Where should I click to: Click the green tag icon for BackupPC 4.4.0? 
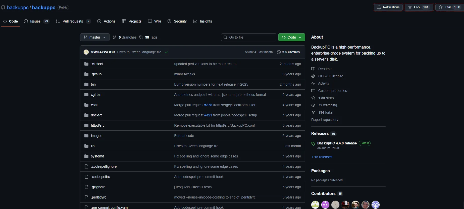coord(313,144)
